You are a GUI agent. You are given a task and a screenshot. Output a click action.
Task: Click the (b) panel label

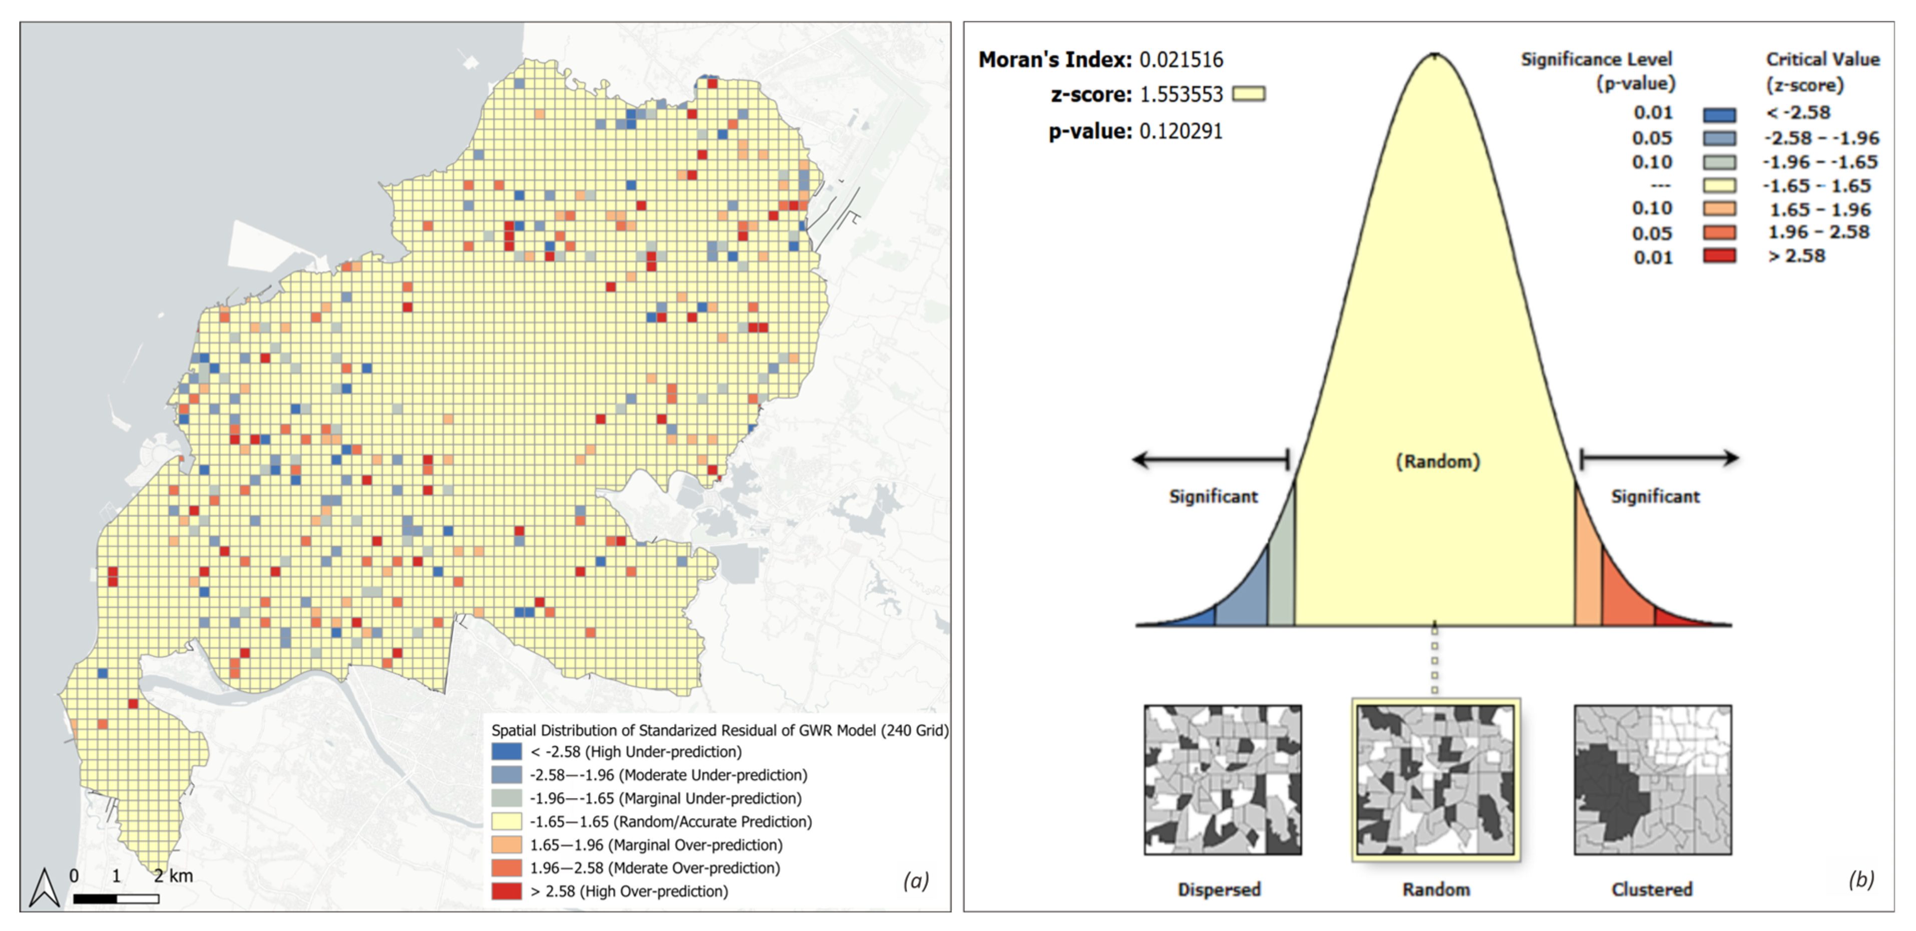[x=1861, y=879]
